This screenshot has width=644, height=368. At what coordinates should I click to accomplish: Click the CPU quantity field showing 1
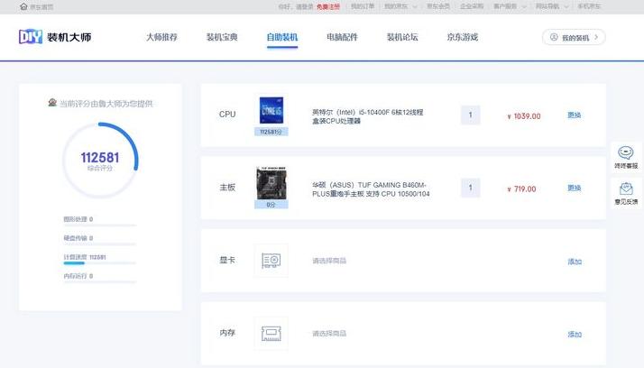point(470,115)
